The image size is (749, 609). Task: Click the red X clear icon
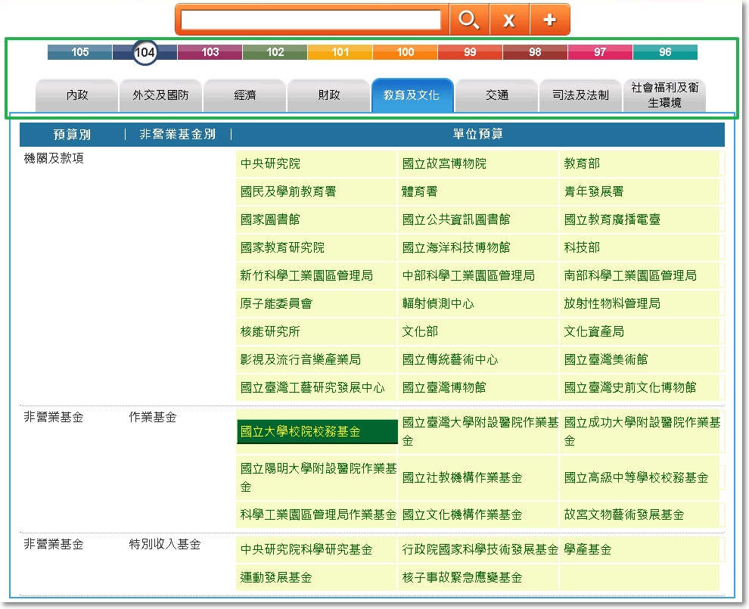tap(509, 20)
